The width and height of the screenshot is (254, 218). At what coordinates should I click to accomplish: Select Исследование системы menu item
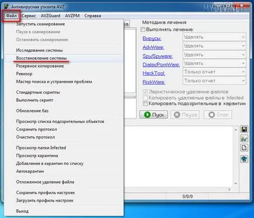(x=64, y=50)
